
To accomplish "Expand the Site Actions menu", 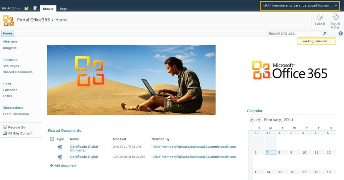I will (x=11, y=8).
